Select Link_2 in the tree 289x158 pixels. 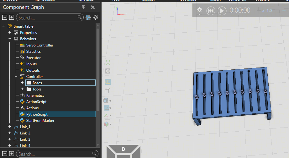point(25,133)
